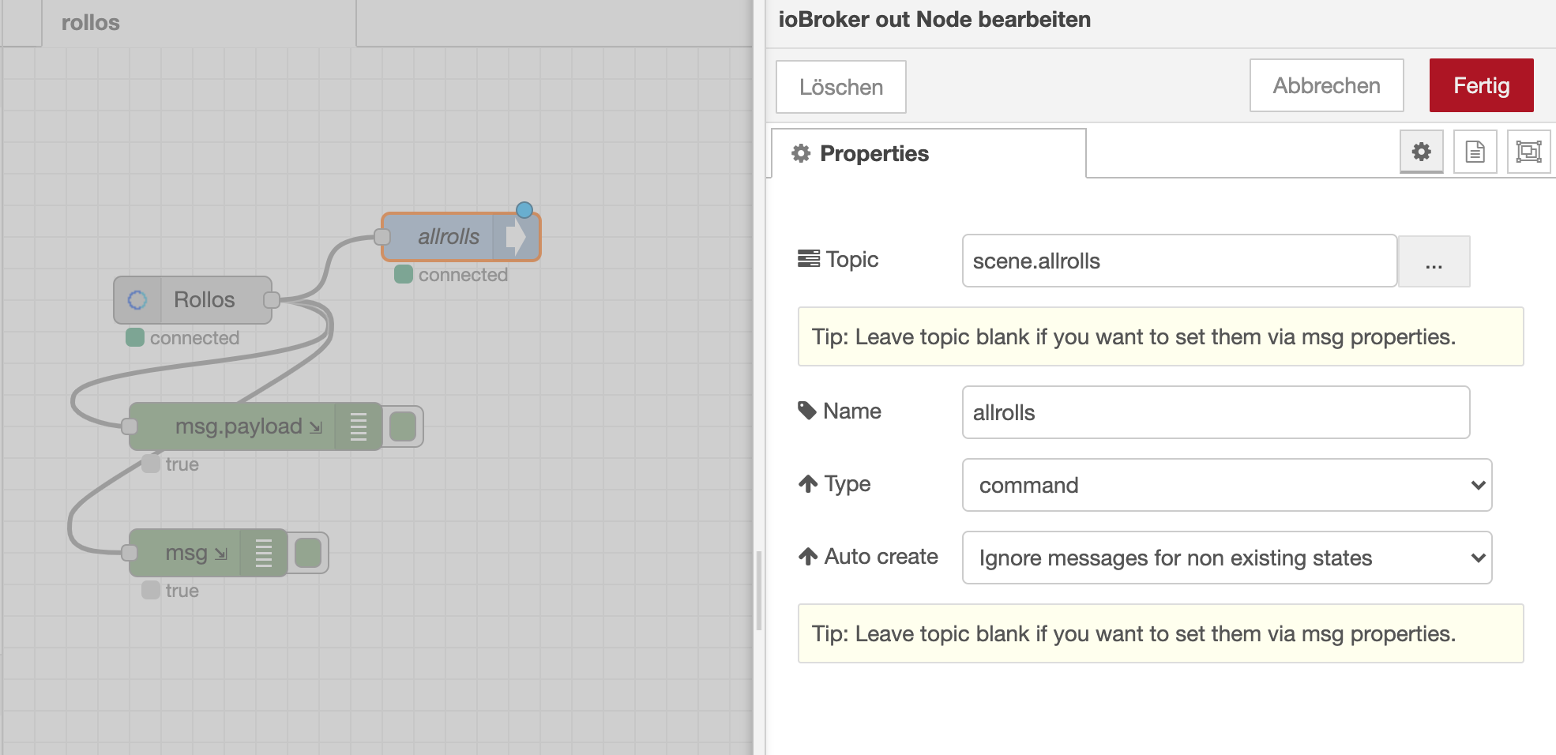Screen dimensions: 1556x755
Task: Click the msg node input port
Action: pos(130,553)
